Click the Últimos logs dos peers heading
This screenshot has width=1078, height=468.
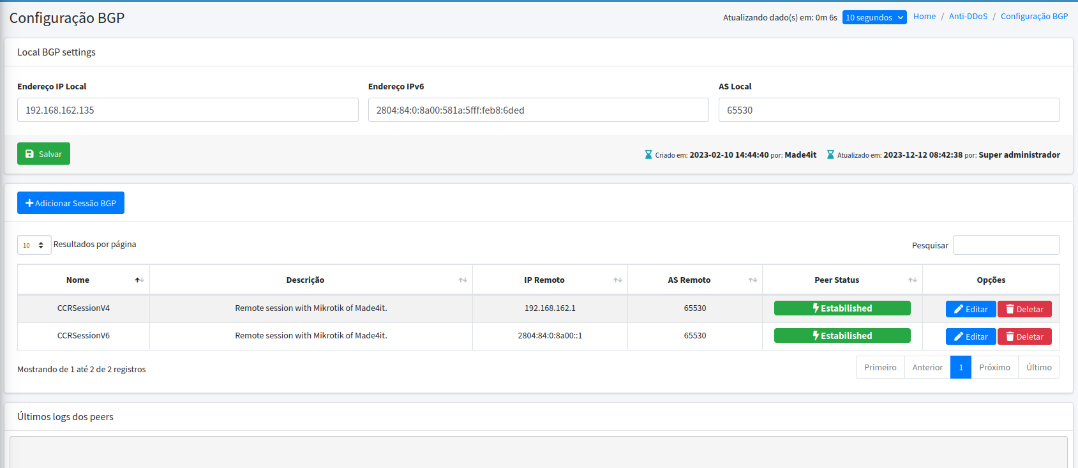(65, 417)
